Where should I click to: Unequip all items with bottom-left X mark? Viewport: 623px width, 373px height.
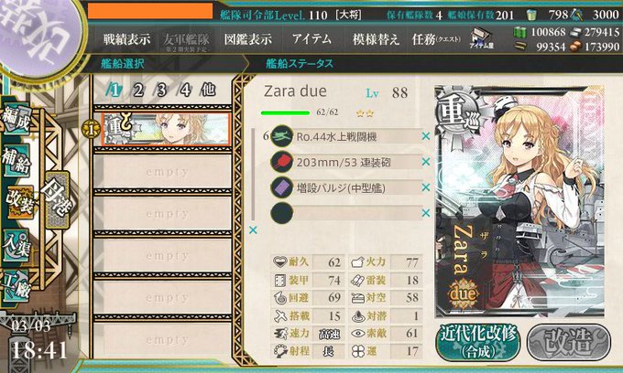(253, 229)
